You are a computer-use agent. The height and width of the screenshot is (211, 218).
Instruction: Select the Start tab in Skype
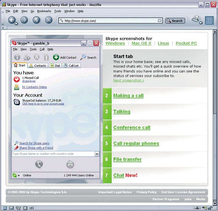(20, 65)
